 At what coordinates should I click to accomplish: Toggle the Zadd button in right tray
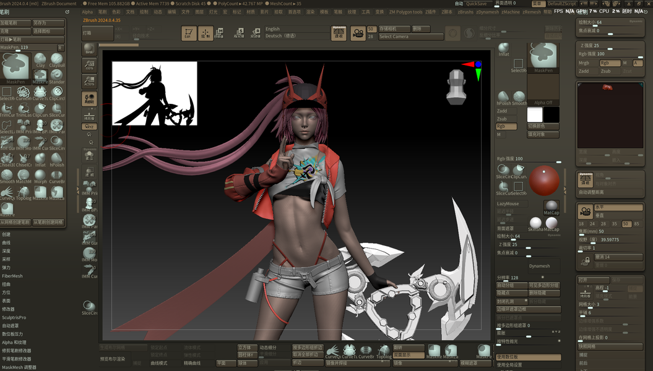(506, 111)
